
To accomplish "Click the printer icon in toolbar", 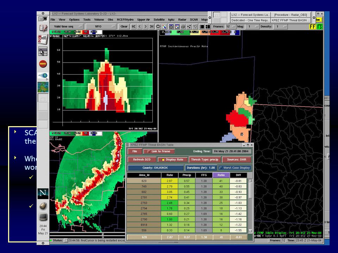I will (x=183, y=26).
